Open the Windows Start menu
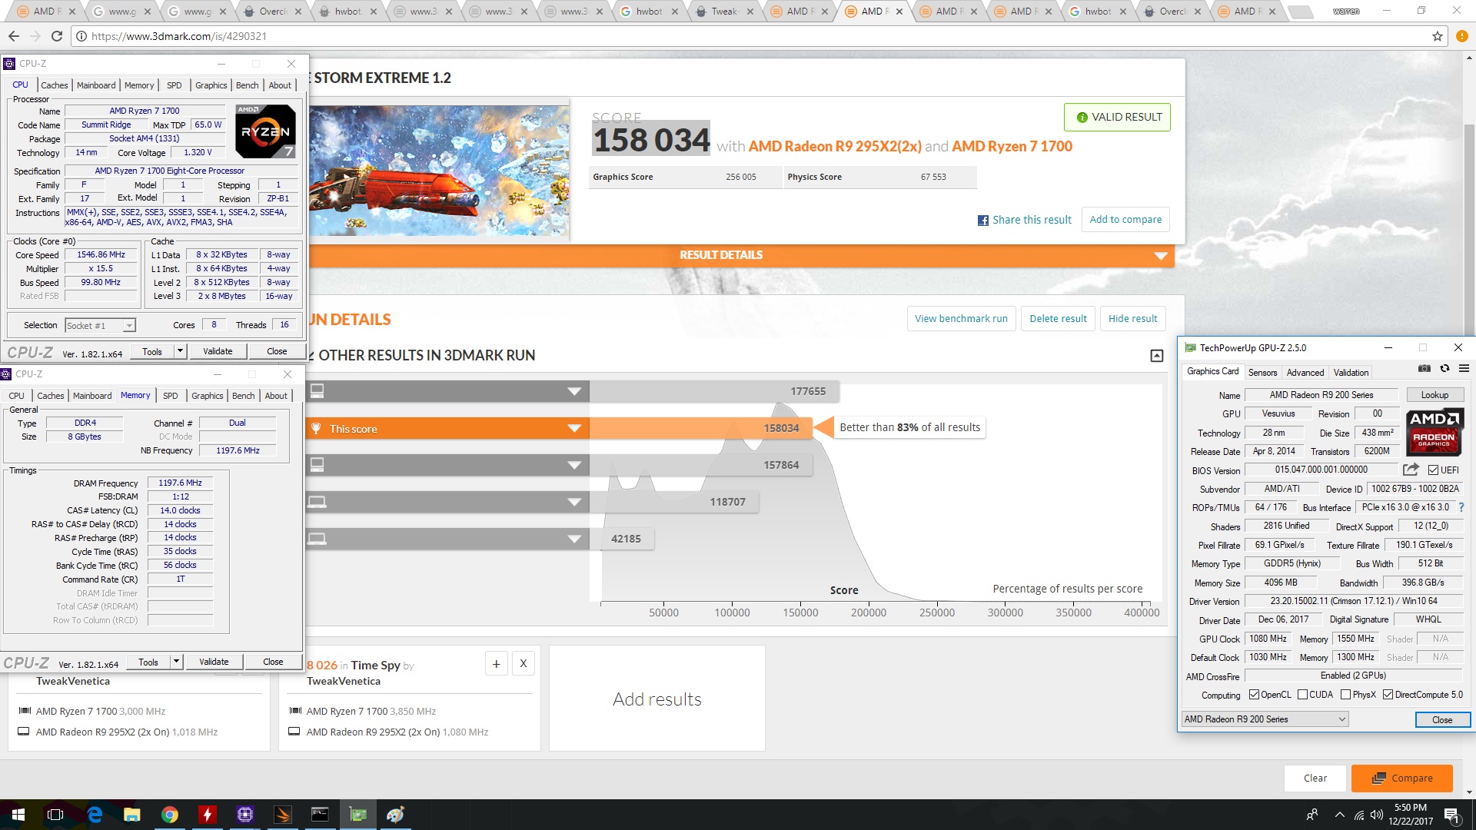1476x830 pixels. click(18, 815)
